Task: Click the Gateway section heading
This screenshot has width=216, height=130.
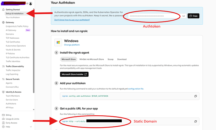Action: pos(10,22)
